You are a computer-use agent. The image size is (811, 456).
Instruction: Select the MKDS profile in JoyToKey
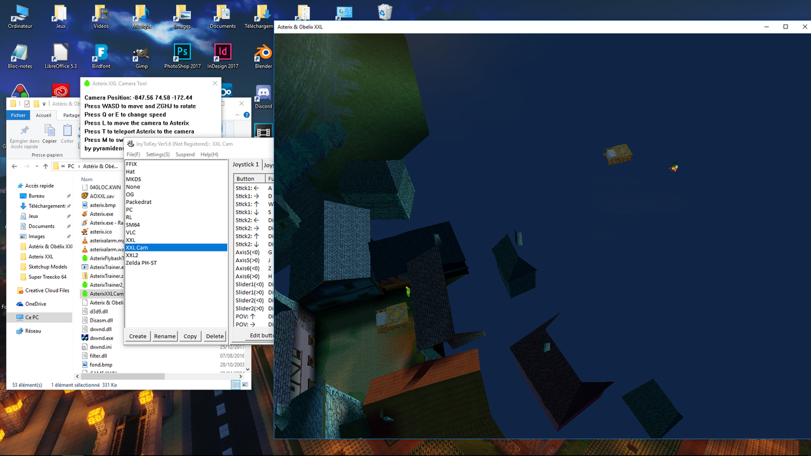point(176,179)
